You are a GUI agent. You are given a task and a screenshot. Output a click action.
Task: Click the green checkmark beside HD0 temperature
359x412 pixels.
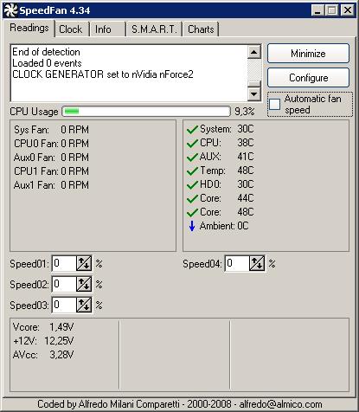pos(192,185)
